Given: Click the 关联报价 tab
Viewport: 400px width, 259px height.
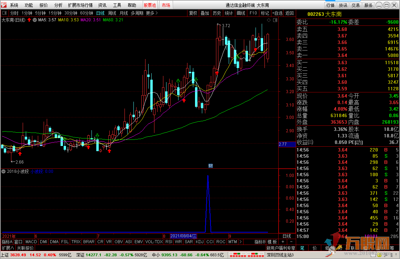Looking at the screenshot, I should (25, 248).
